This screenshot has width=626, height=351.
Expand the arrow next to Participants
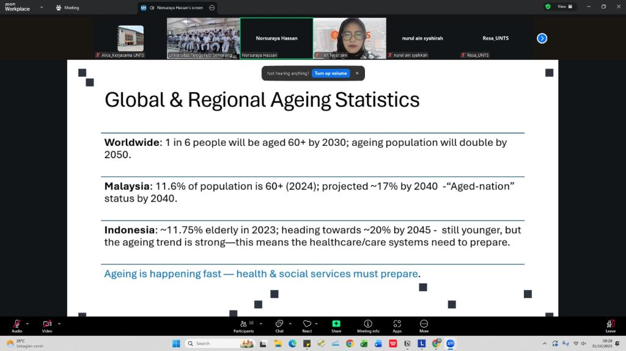pos(261,324)
